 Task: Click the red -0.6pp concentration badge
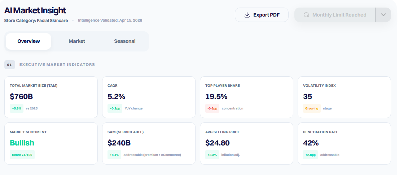[212, 108]
